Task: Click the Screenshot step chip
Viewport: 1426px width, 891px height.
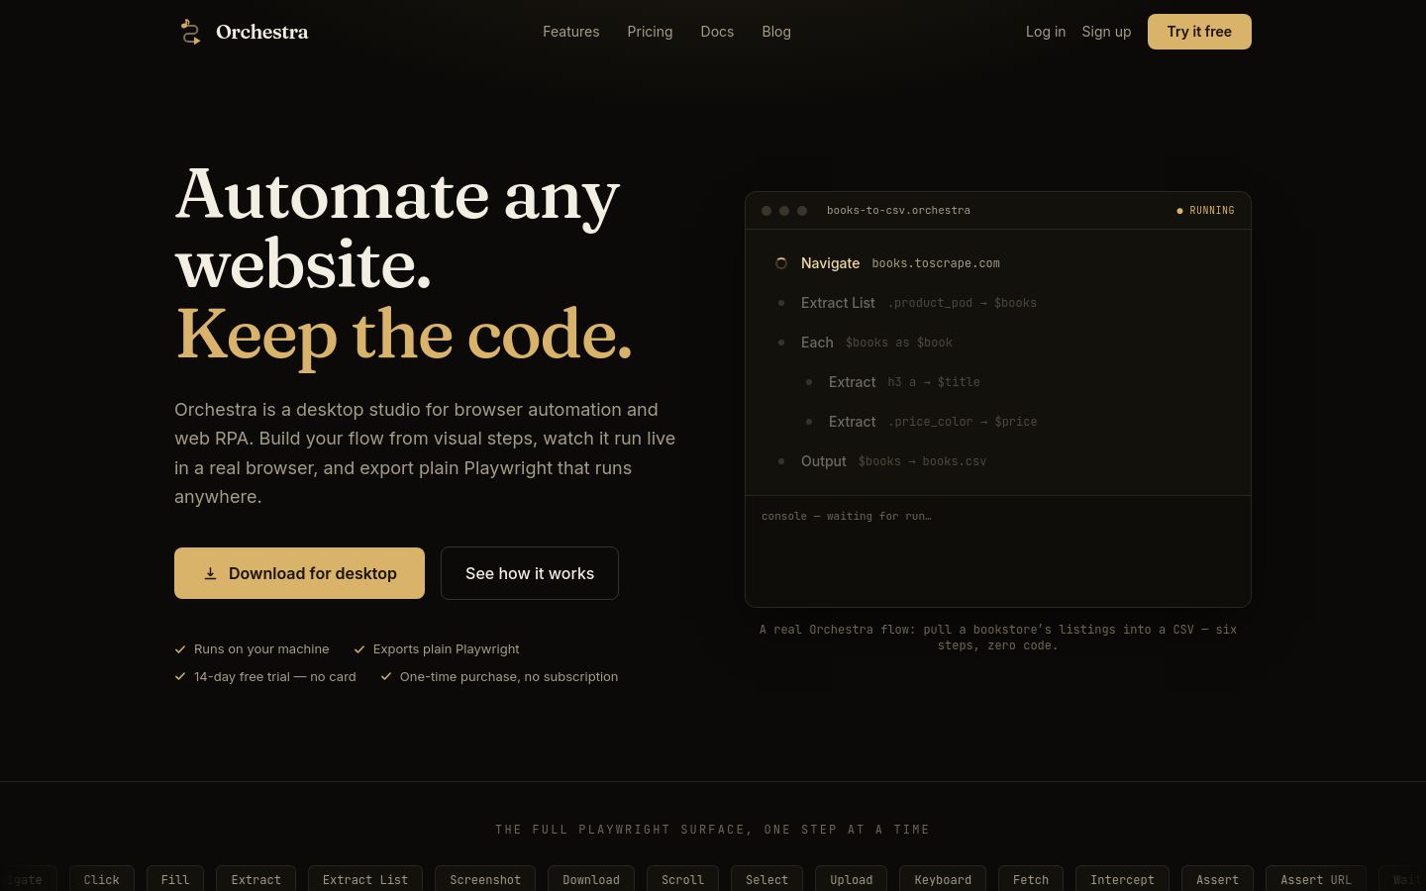Action: click(x=485, y=879)
